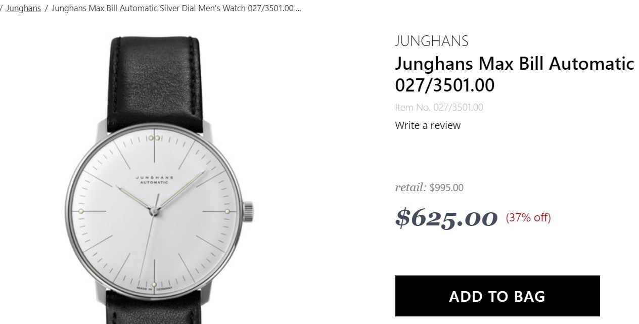
Task: Click the Made in Germany dial text
Action: pos(155,289)
